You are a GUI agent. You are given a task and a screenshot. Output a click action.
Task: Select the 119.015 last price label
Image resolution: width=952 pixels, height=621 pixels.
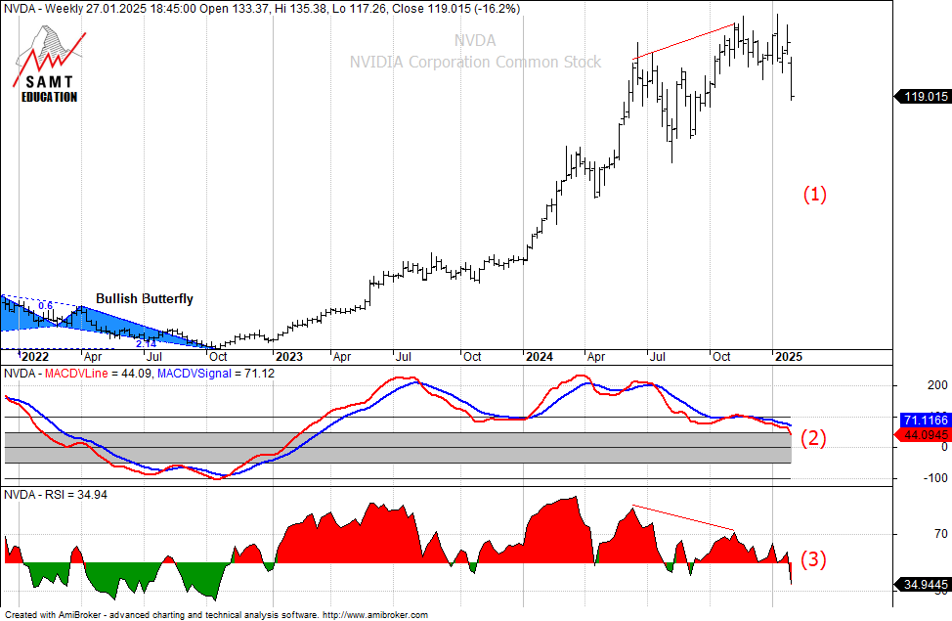click(923, 96)
